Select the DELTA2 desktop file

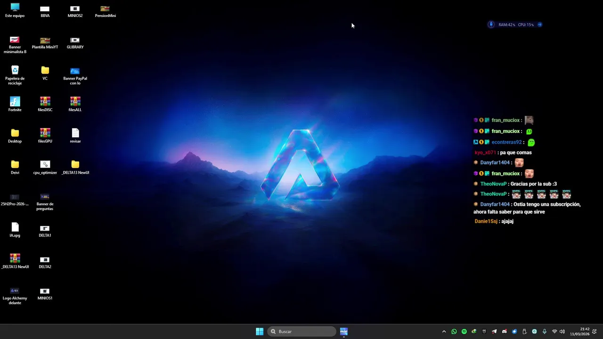click(x=45, y=262)
